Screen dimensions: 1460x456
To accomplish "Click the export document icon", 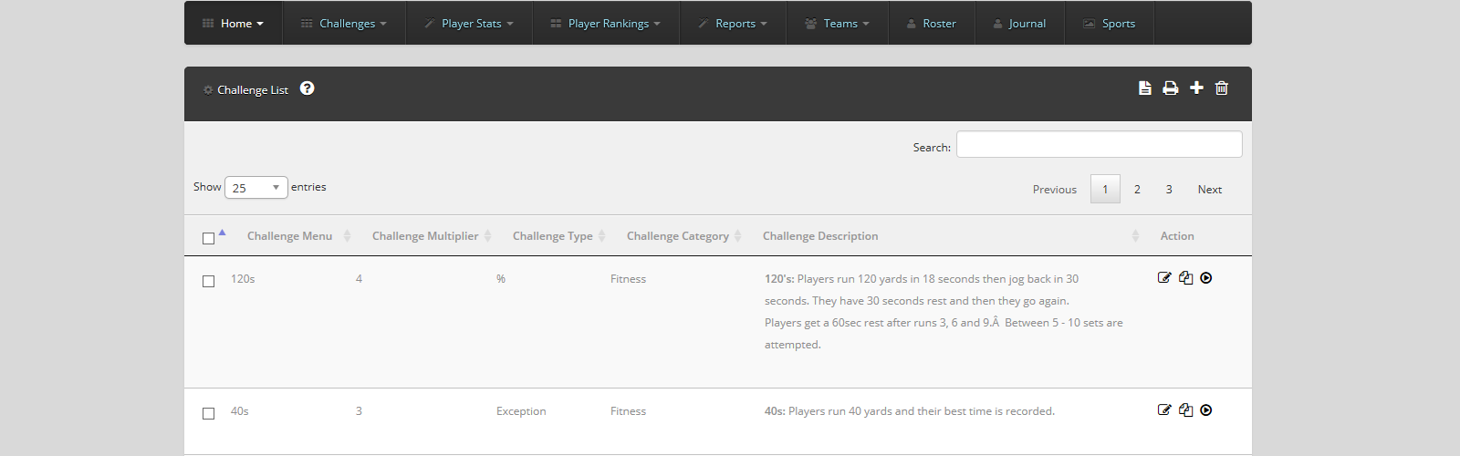I will [1144, 88].
